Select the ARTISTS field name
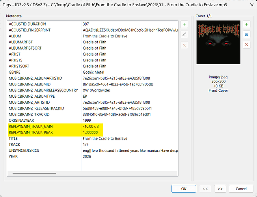This screenshot has height=197, width=257. pyautogui.click(x=16, y=60)
